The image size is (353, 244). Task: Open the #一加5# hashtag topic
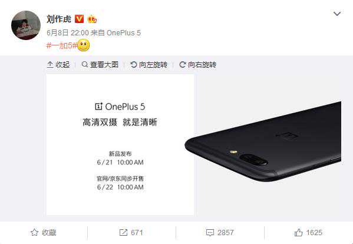click(61, 46)
